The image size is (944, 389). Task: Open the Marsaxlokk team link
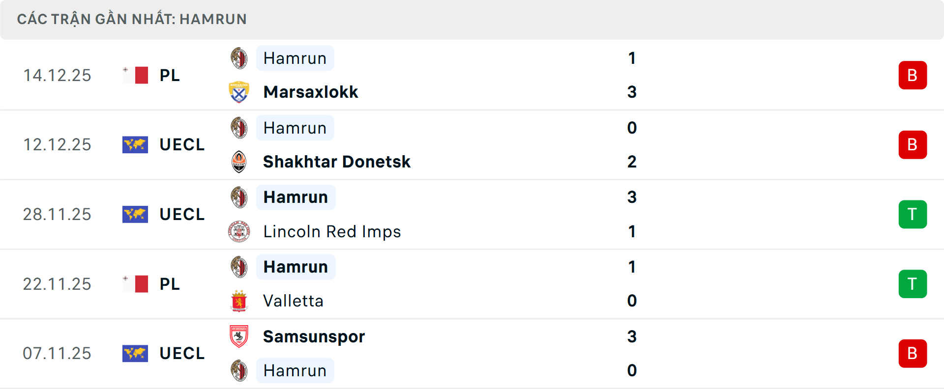coord(311,92)
